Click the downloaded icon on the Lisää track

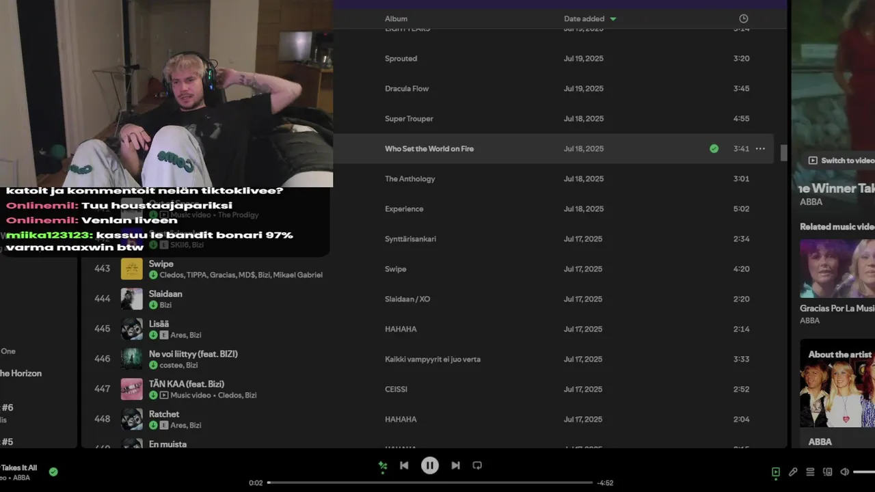(153, 335)
